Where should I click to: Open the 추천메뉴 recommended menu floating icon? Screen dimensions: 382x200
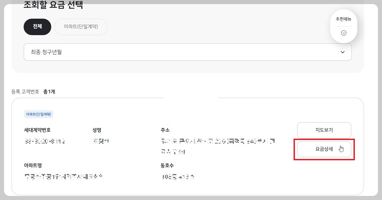click(x=344, y=26)
